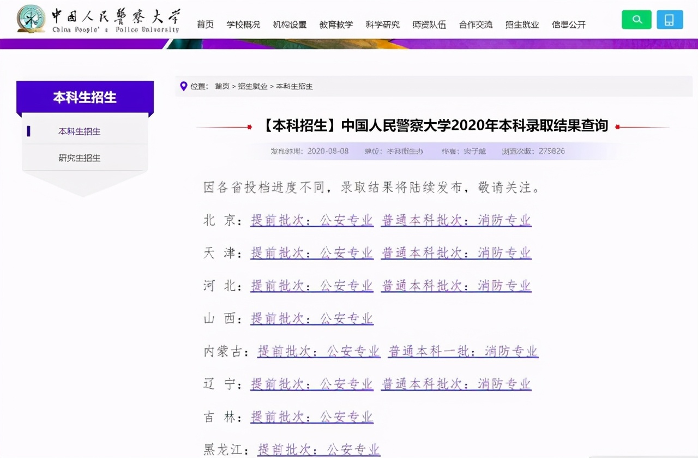This screenshot has width=698, height=458.
Task: Open Beijing's 普通本科批次：消防专业 results link
Action: point(456,220)
